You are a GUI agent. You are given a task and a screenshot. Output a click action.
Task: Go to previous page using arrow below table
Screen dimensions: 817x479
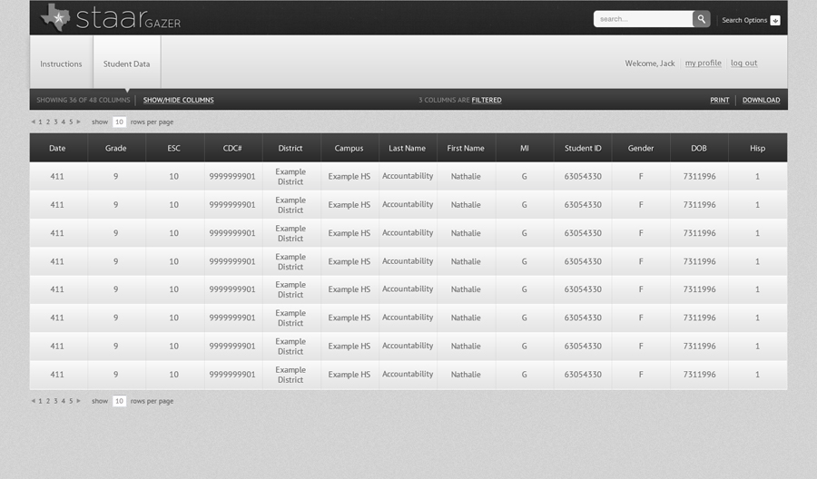[x=34, y=401]
